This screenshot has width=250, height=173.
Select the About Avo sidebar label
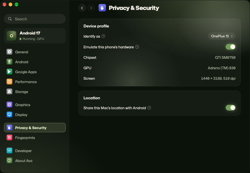[x=24, y=161]
